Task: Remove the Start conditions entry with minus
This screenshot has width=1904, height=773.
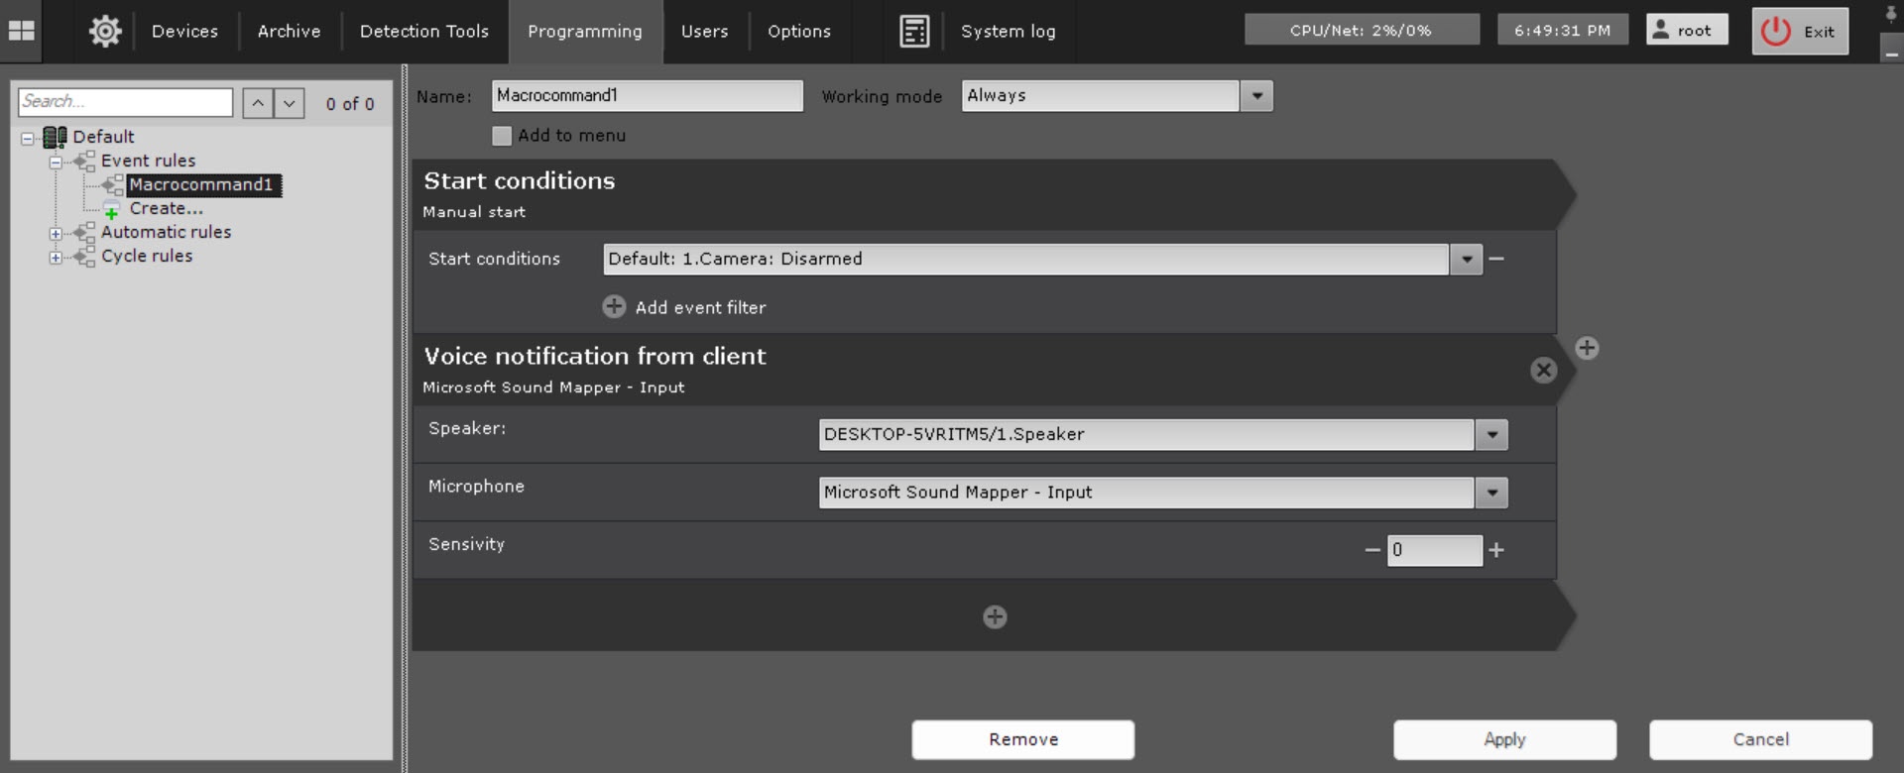Action: coord(1497,259)
